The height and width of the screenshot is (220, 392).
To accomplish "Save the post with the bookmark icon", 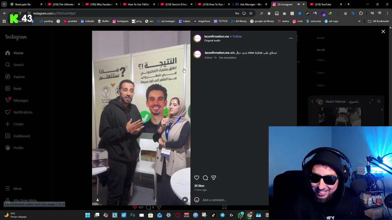I will pyautogui.click(x=224, y=207).
